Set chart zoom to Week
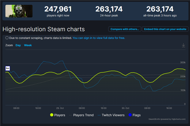The width and height of the screenshot is (190, 126). click(28, 45)
